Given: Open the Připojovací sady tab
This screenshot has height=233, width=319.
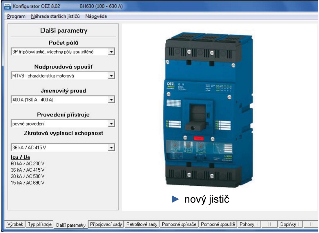Looking at the screenshot, I should (x=106, y=224).
